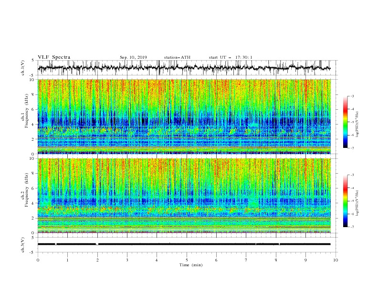Click the ch.2 spectrogram plot
Image resolution: width=378 pixels, height=292 pixels.
184,196
